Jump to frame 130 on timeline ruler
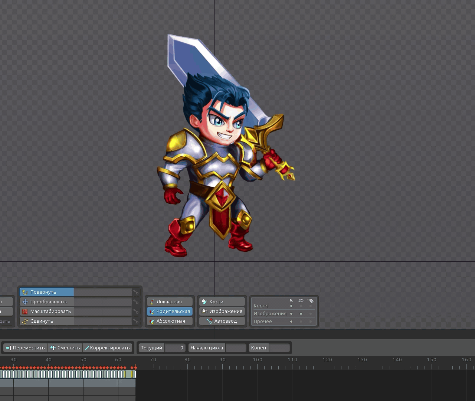Viewport: 475px width, 401px height. point(362,360)
